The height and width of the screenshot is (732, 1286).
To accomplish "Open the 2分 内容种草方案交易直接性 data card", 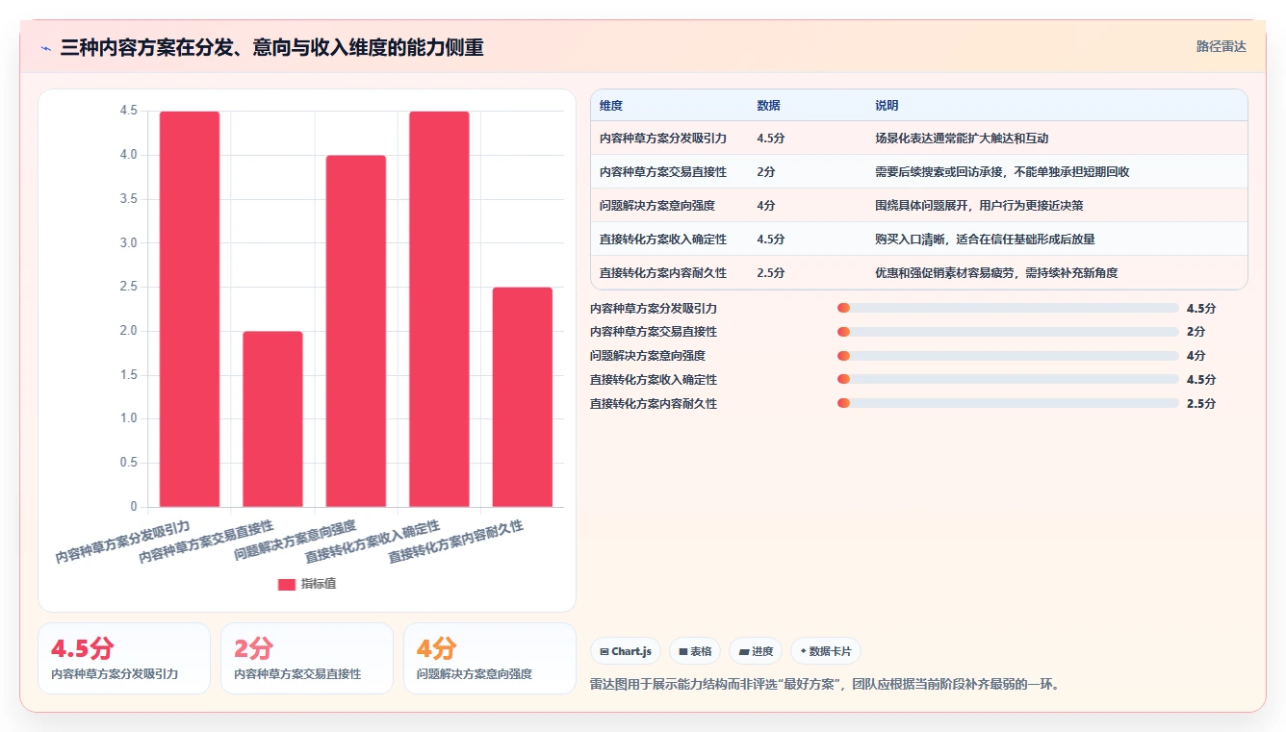I will pos(307,658).
